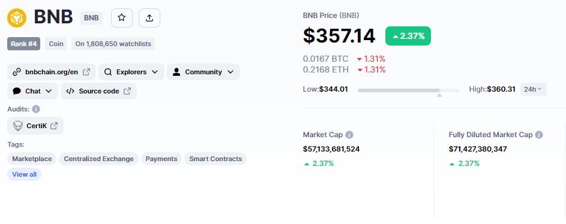Open the CertiK audit link

(x=35, y=126)
